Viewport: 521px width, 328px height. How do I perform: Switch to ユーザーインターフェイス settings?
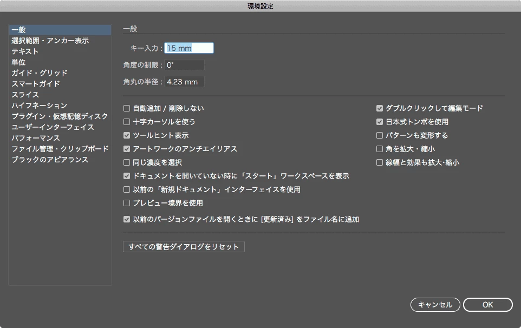coord(53,127)
